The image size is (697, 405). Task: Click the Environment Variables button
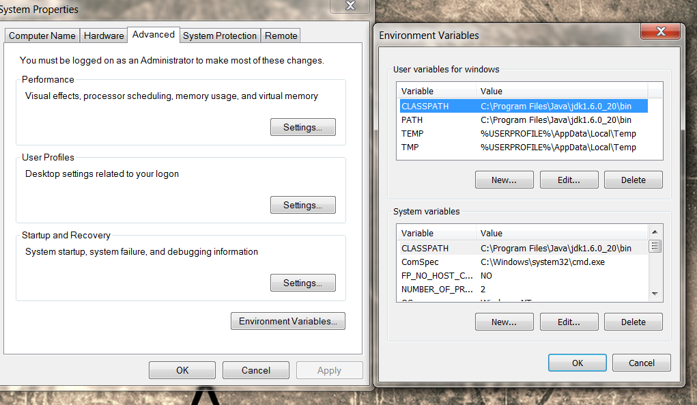coord(288,321)
